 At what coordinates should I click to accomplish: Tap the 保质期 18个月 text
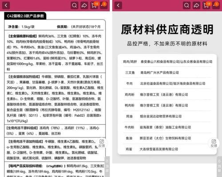click(79, 27)
